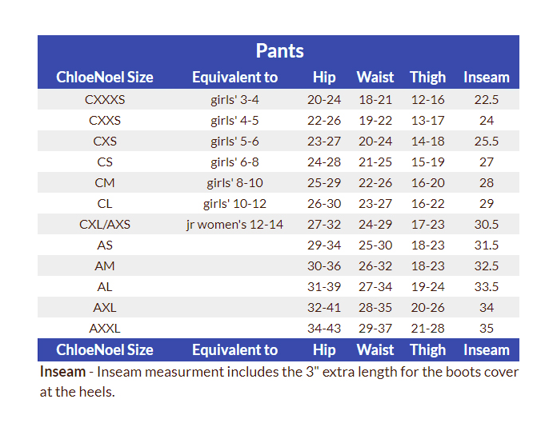Screen dimensions: 557x447
Task: Click the bold Inseam note label
Action: (x=61, y=372)
